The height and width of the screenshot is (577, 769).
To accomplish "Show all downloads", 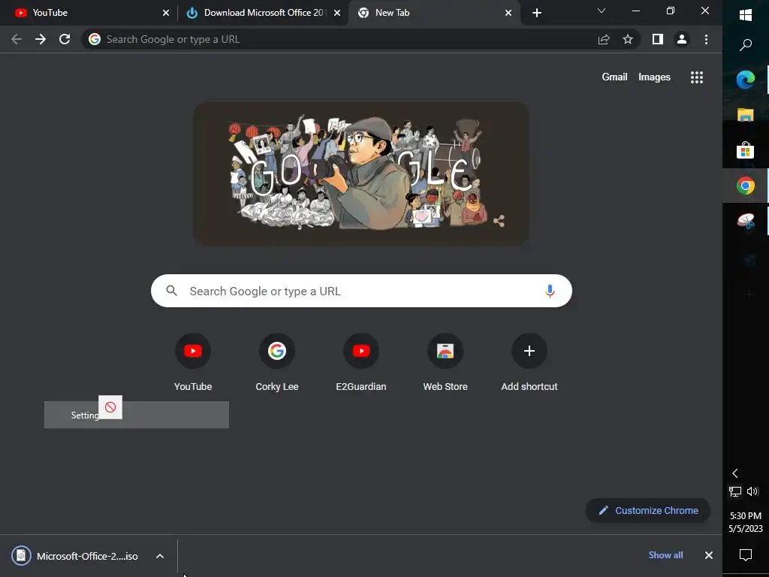I will pyautogui.click(x=665, y=555).
